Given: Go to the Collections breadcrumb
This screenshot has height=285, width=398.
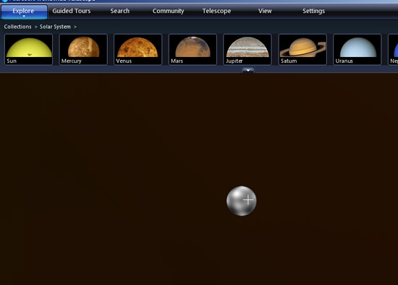Looking at the screenshot, I should point(17,27).
